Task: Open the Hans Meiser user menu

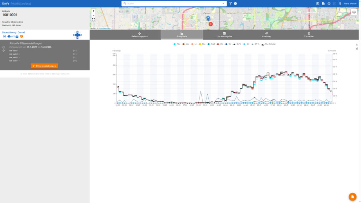Action: (x=350, y=4)
